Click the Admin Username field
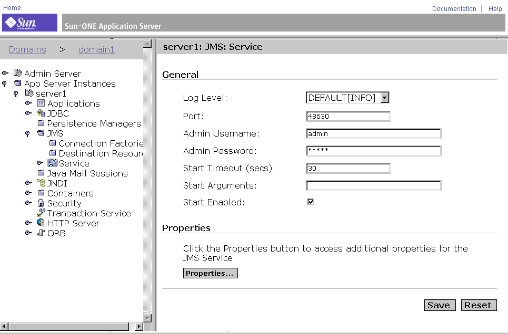 tap(374, 133)
